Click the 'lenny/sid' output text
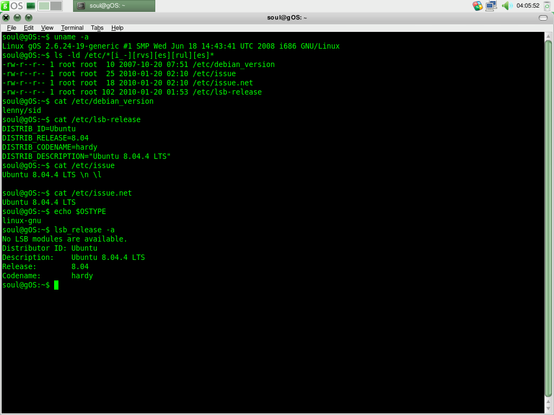The height and width of the screenshot is (415, 554). point(22,110)
